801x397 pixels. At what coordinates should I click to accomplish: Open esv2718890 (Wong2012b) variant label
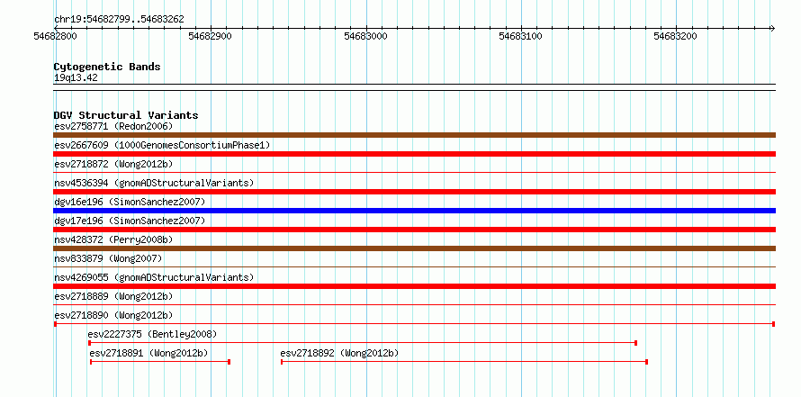point(113,315)
